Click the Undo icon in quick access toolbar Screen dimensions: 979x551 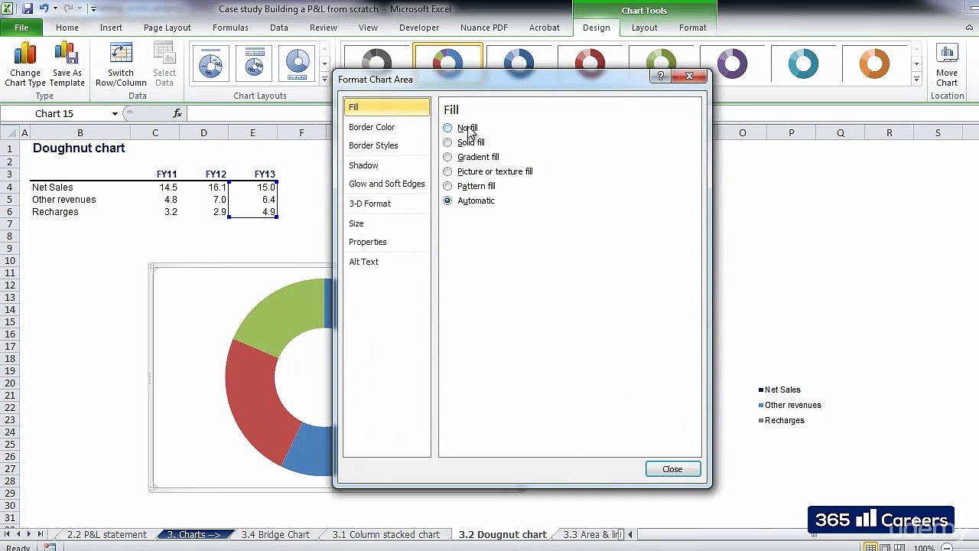[x=44, y=8]
